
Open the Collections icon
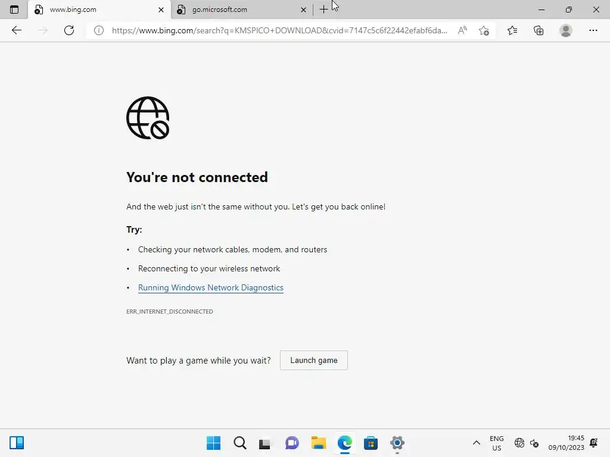point(539,30)
